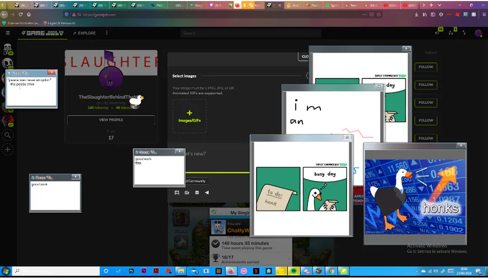Click the honks stock goose meme image
The width and height of the screenshot is (488, 278).
click(x=415, y=197)
